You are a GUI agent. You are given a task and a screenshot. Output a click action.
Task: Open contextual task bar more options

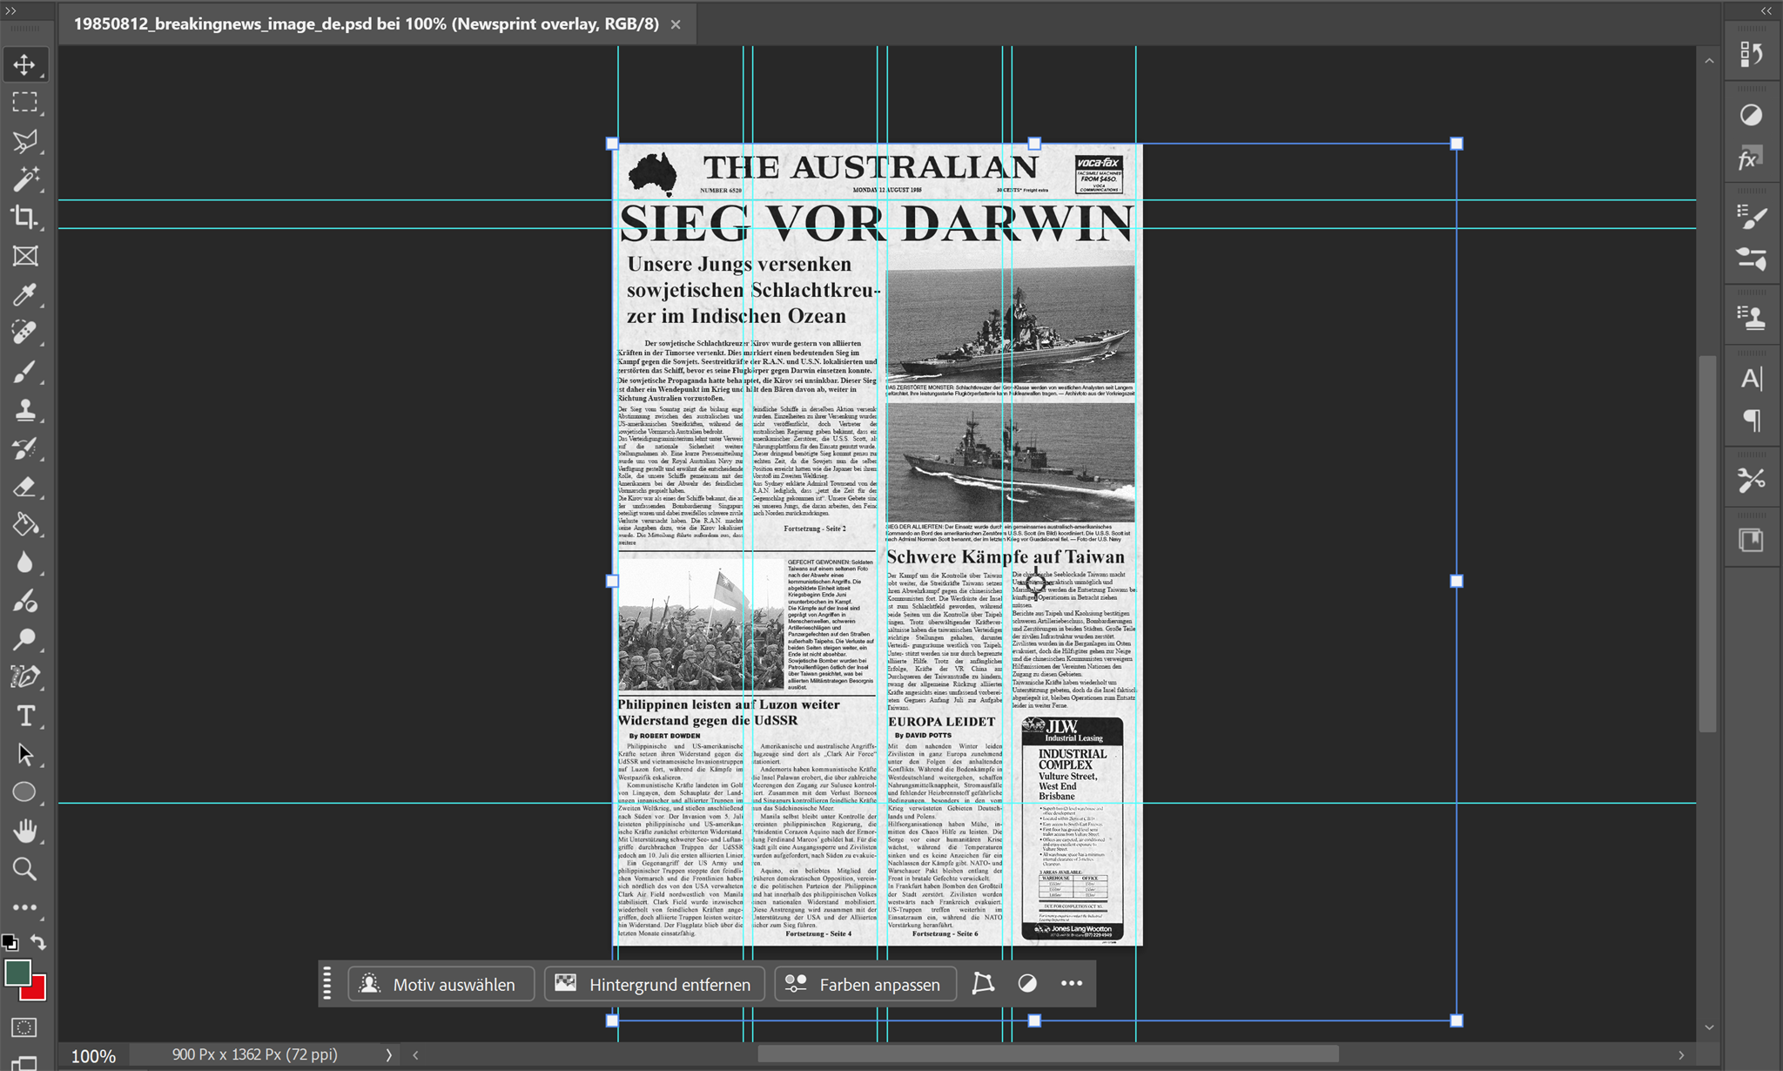(1072, 984)
